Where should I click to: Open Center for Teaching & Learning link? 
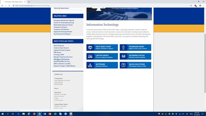point(64,23)
